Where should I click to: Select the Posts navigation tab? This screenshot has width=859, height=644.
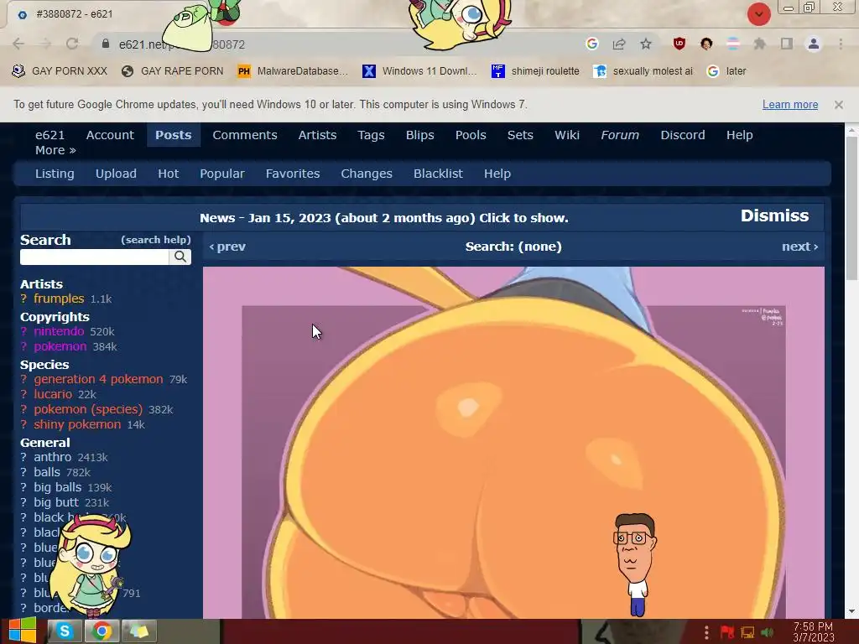point(173,135)
